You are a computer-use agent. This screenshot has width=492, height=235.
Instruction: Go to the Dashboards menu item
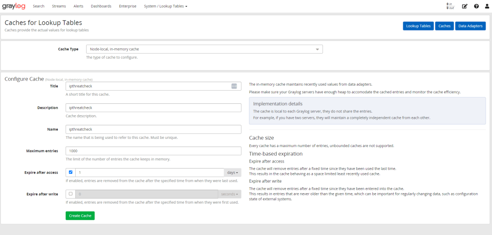101,6
